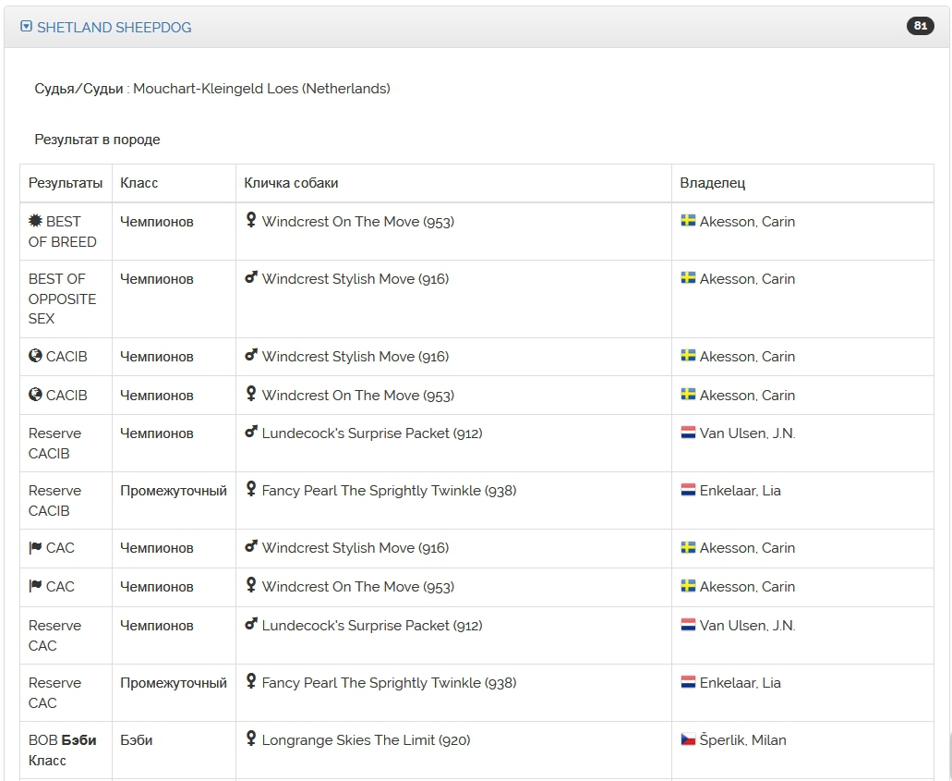Click Dutch flag beside Van Ulsen in Reserve CAC row
This screenshot has height=781, width=952.
688,625
